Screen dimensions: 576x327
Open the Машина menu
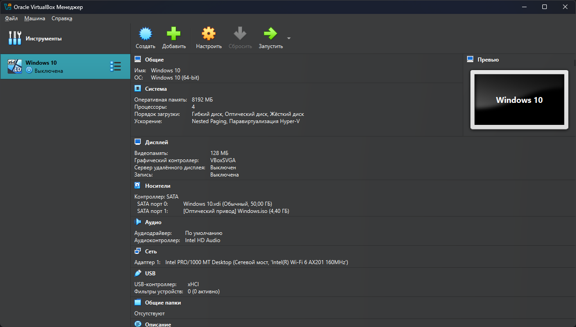[x=35, y=18]
